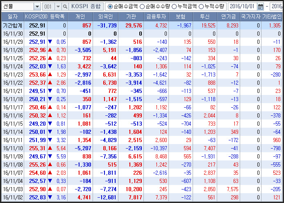
Task: Click foreign value -7,356 on 16/11/09
Action: [108, 156]
